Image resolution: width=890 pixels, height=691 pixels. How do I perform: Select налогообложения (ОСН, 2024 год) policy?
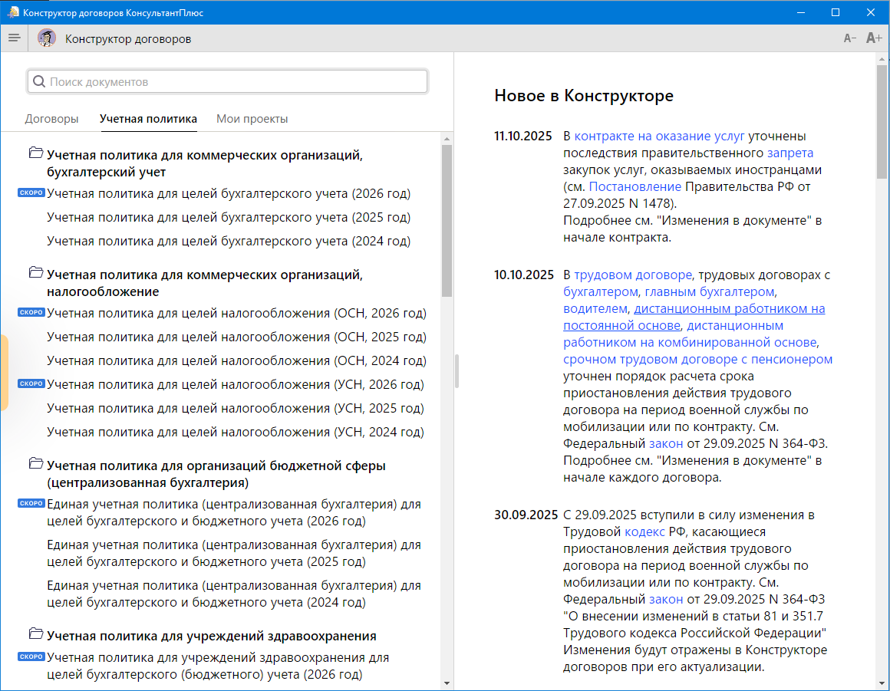click(236, 360)
